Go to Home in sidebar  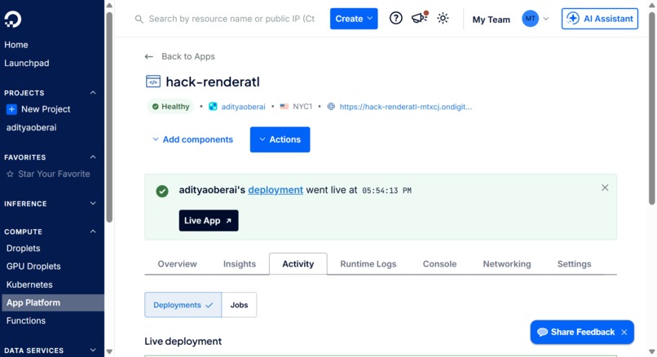[x=16, y=45]
